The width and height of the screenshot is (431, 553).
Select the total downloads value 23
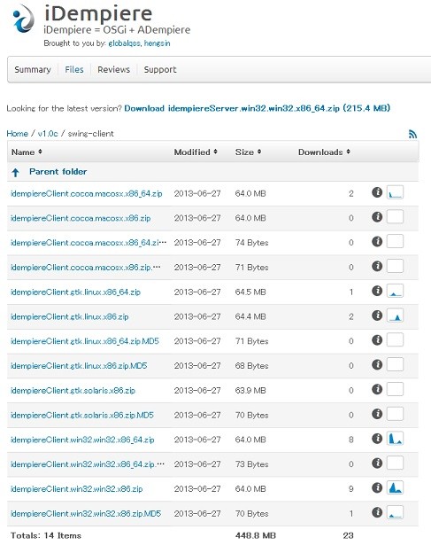point(348,535)
